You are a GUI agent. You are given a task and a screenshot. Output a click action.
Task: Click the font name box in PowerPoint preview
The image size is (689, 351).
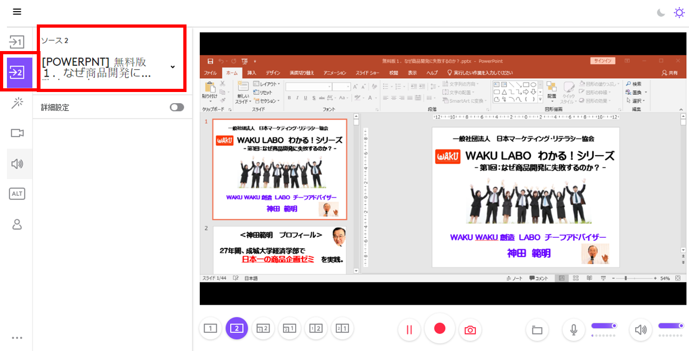pos(308,87)
